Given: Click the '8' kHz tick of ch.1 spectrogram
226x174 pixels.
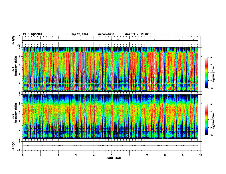Looking at the screenshot, I should coord(20,56).
